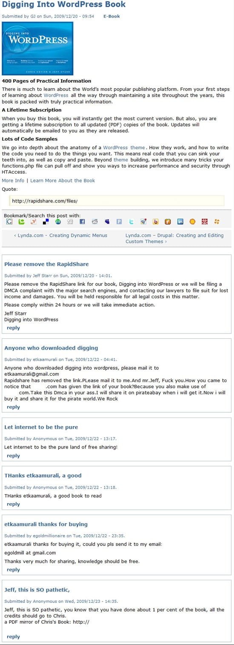The width and height of the screenshot is (234, 645).
Task: Open the Digging Into WordPress Book title
Action: [64, 5]
